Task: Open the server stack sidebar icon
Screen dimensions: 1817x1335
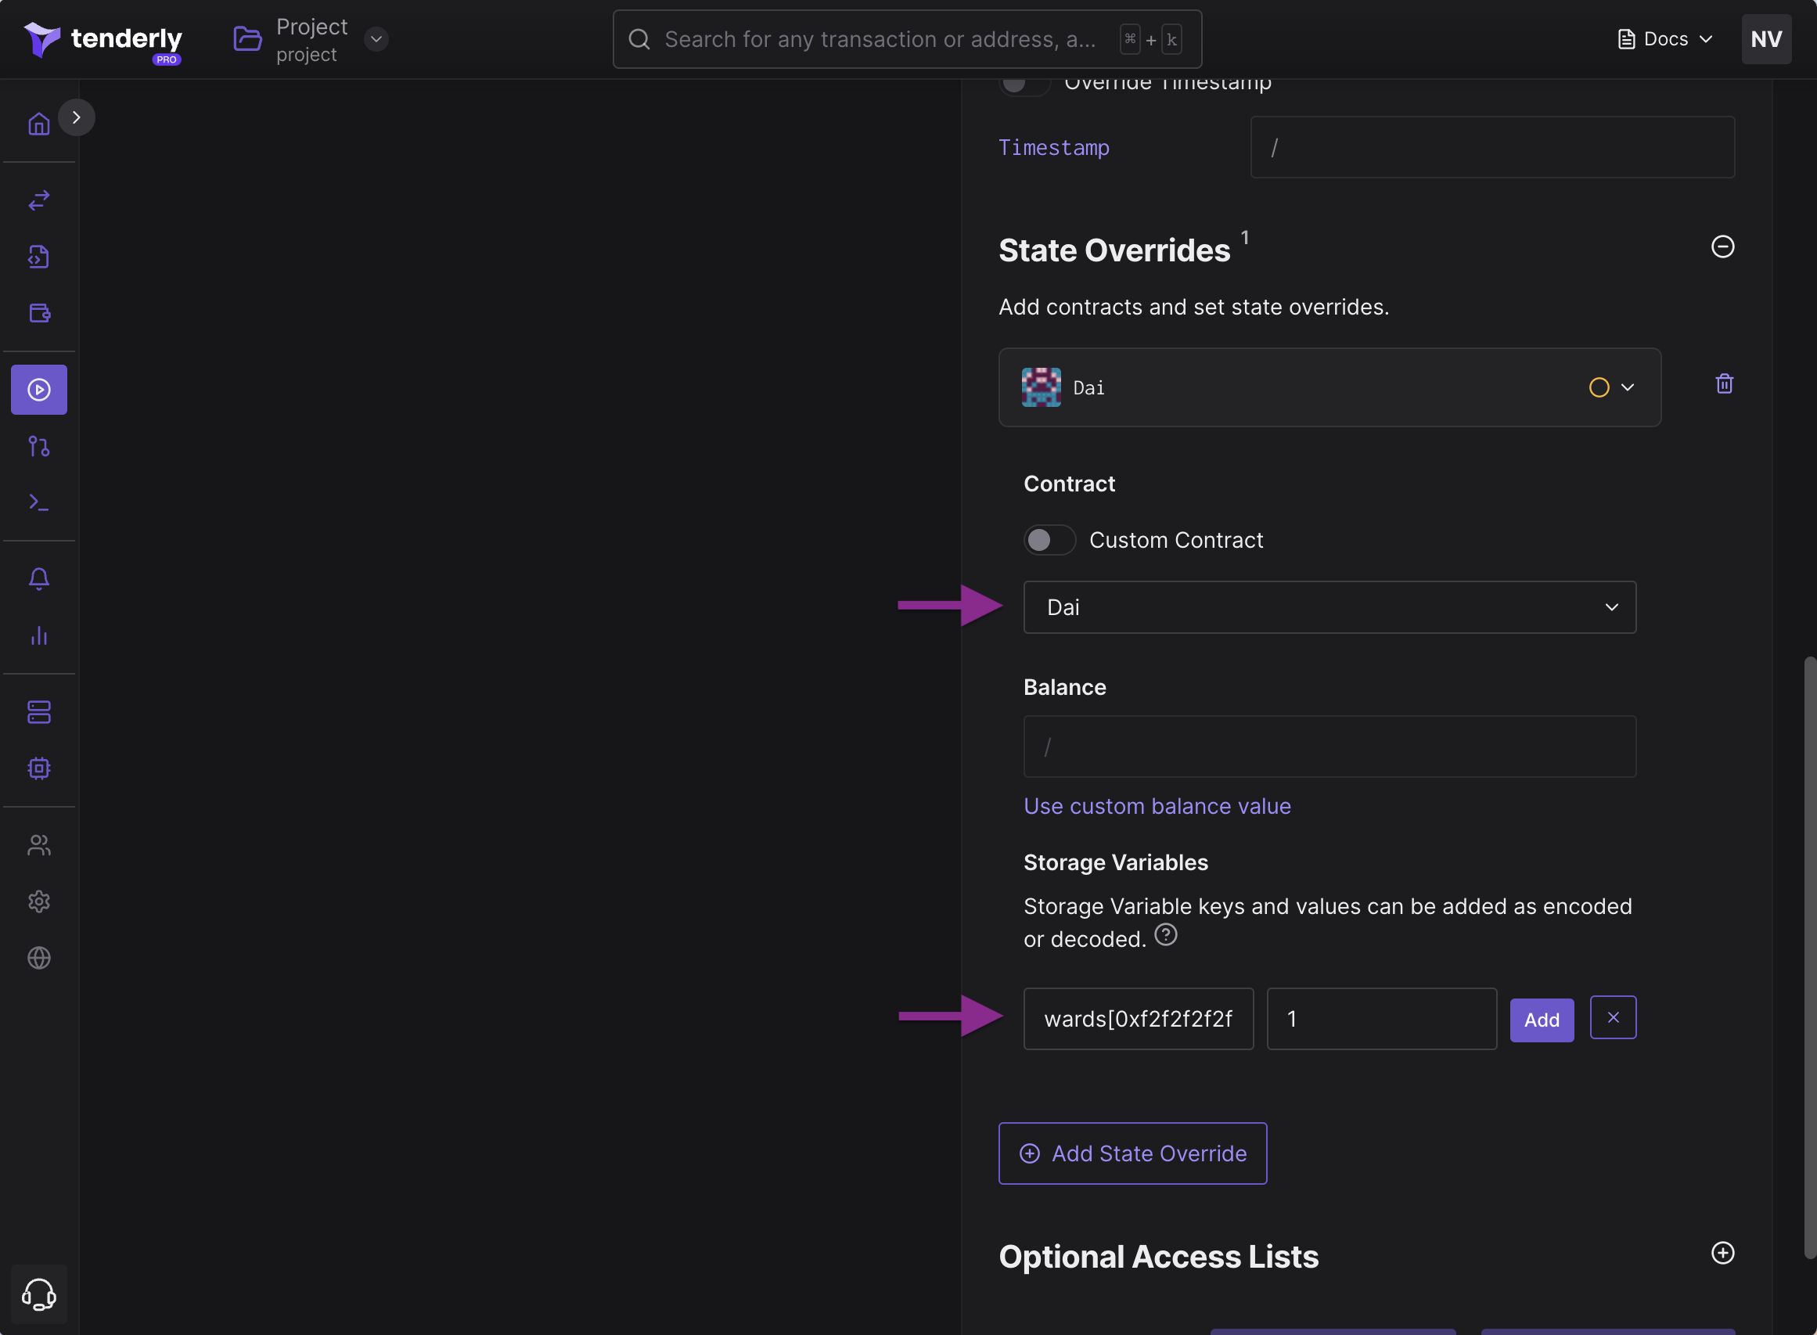Action: tap(39, 712)
